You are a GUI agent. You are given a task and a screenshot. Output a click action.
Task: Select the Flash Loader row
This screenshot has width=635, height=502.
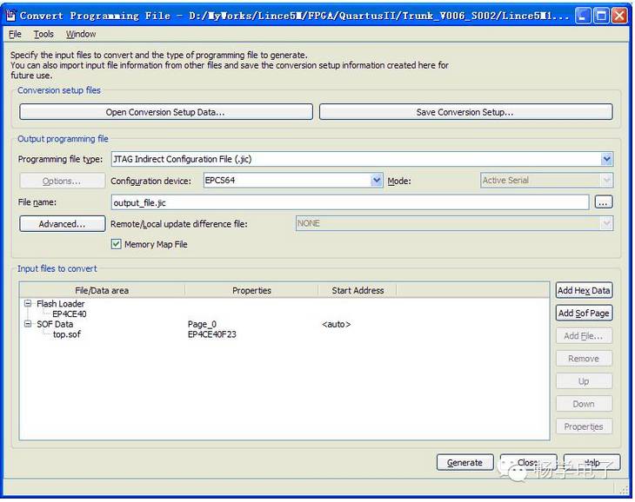coord(61,303)
